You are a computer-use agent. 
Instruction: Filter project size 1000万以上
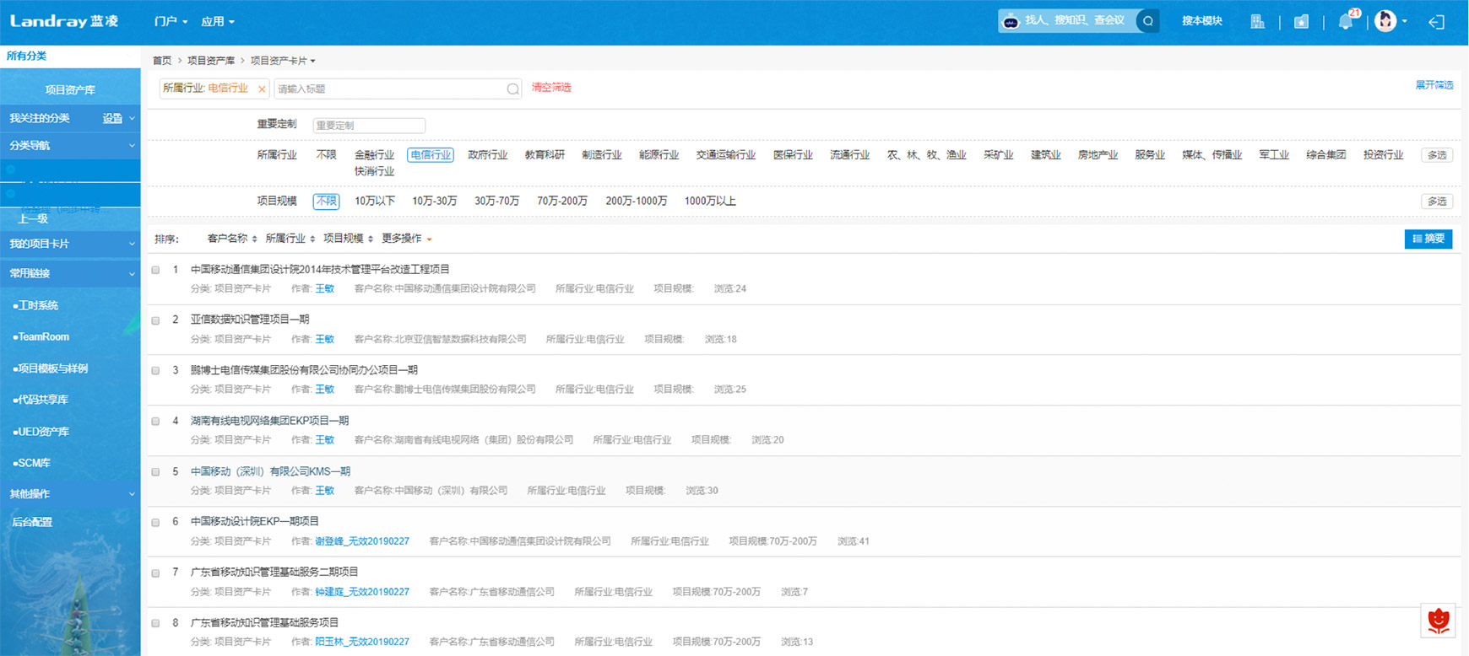click(710, 201)
